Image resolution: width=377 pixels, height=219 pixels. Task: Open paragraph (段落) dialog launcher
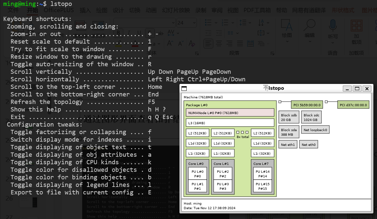272,53
